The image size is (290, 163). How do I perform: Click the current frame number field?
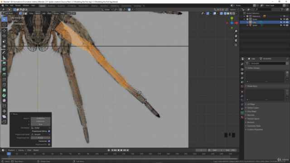[201, 150]
